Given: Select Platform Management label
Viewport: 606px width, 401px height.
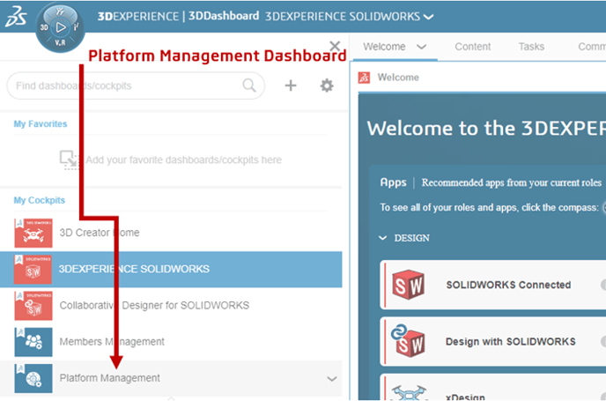Looking at the screenshot, I should pyautogui.click(x=110, y=378).
